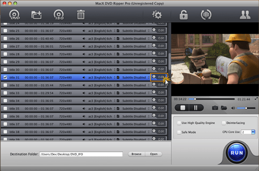Click gear icon on title 36 row

154,115
